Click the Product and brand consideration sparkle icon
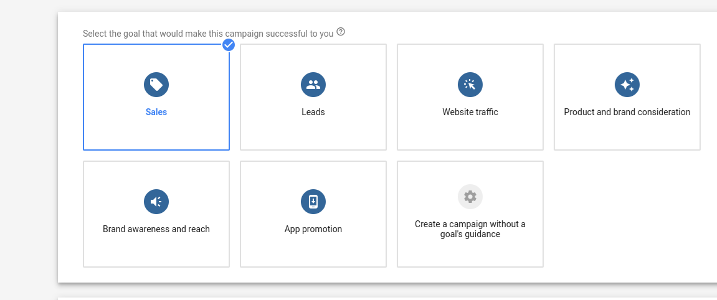Image resolution: width=717 pixels, height=300 pixels. click(x=627, y=85)
